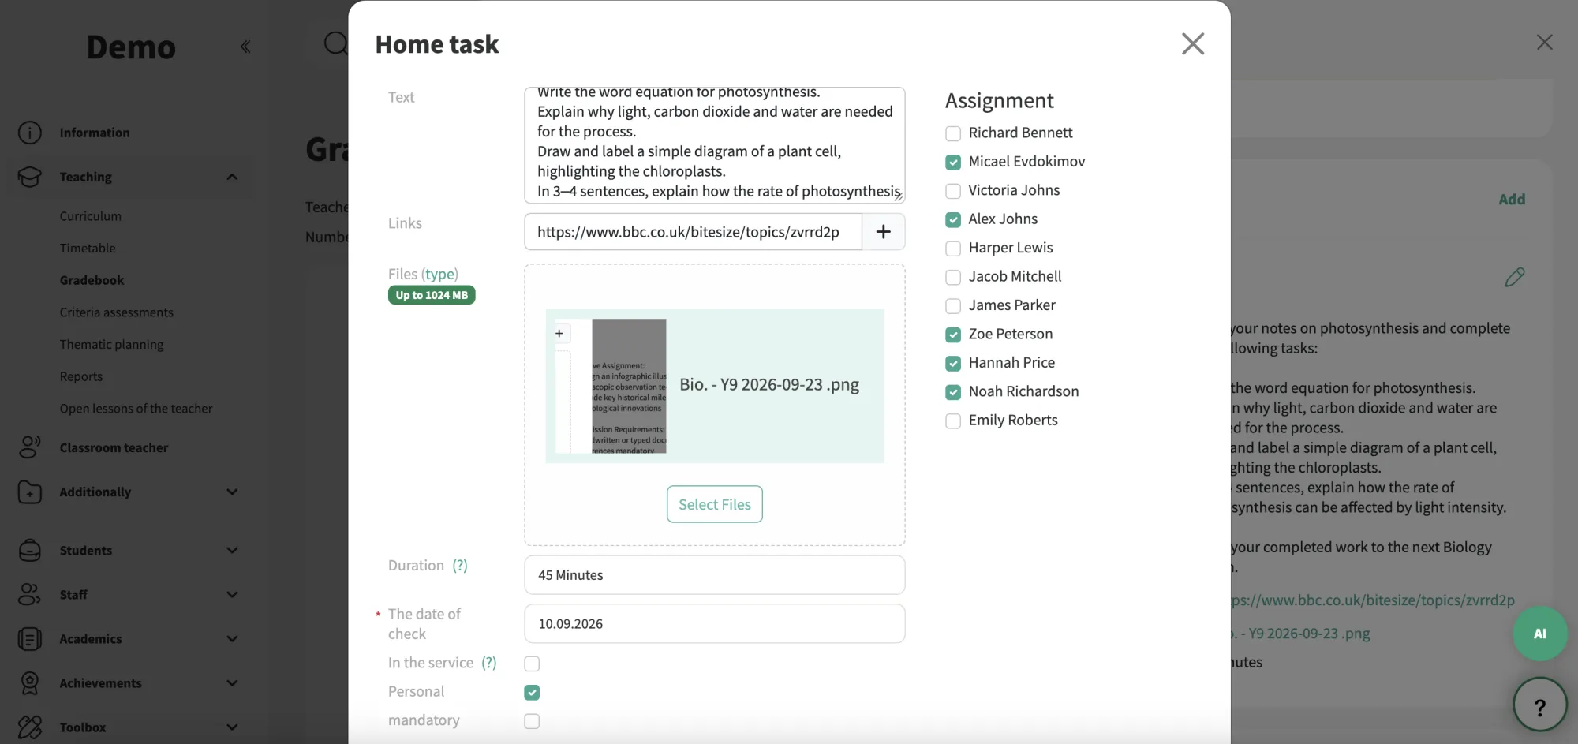Check Richard Bennett in the assignment list

click(x=953, y=133)
